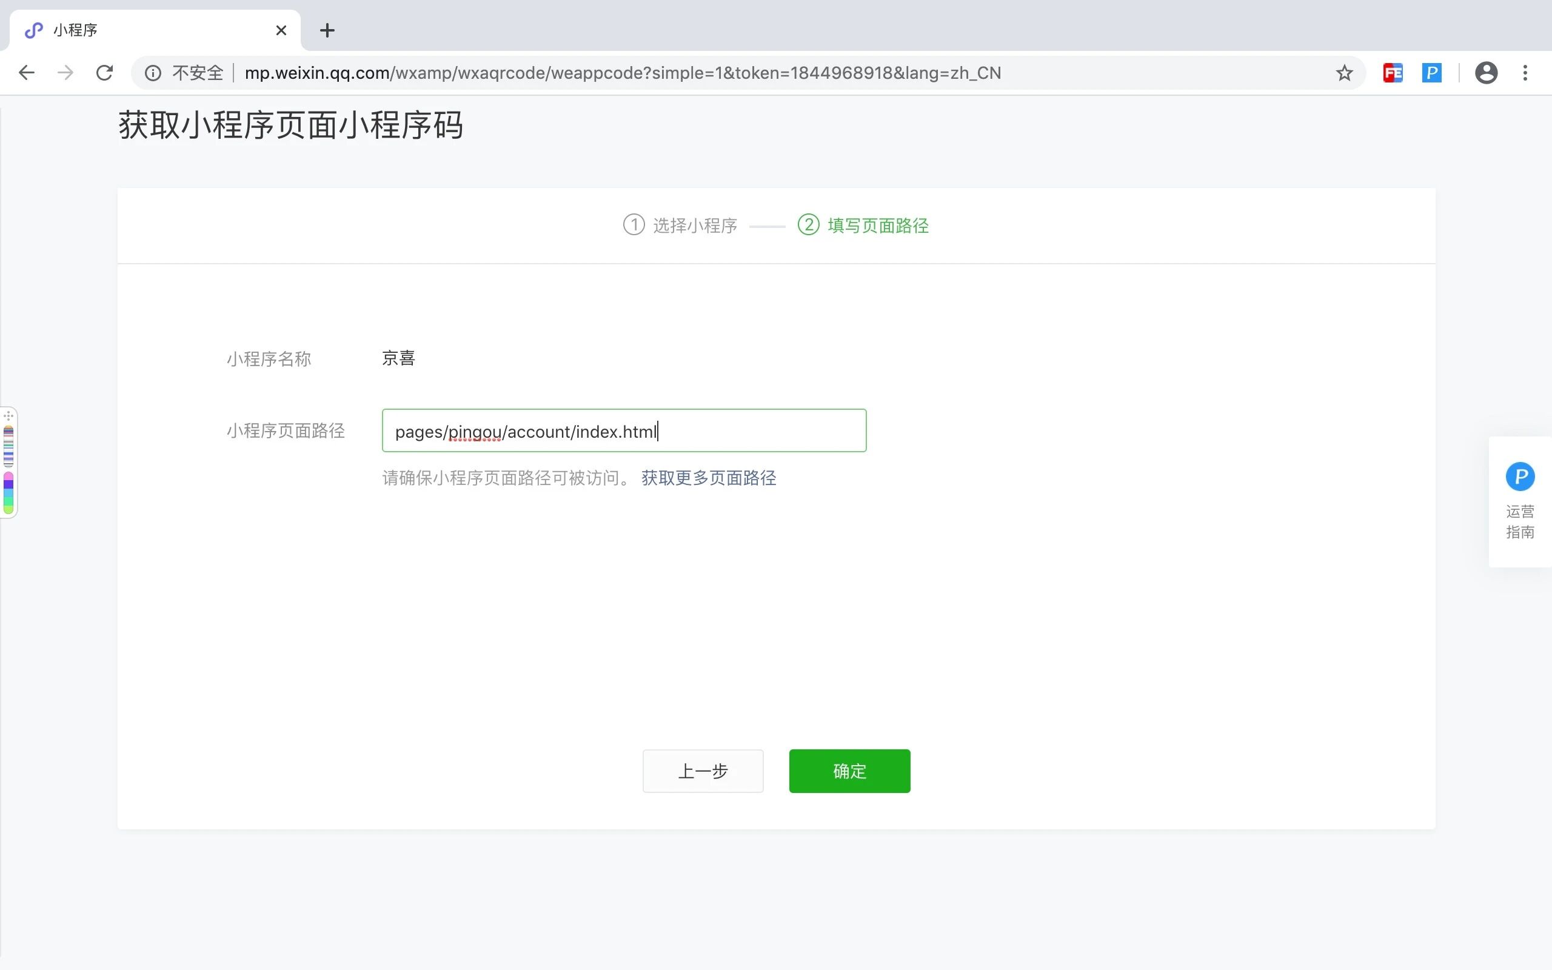Open the 获取更多页面路径 link
The width and height of the screenshot is (1552, 970).
pyautogui.click(x=709, y=478)
